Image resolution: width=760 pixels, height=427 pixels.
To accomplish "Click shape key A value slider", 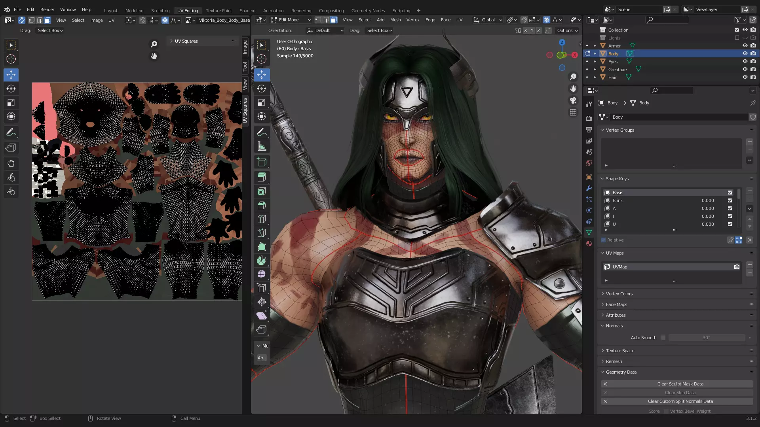I will click(x=708, y=208).
